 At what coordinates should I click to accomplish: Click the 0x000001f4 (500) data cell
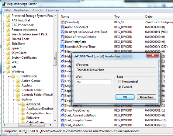(x=156, y=32)
